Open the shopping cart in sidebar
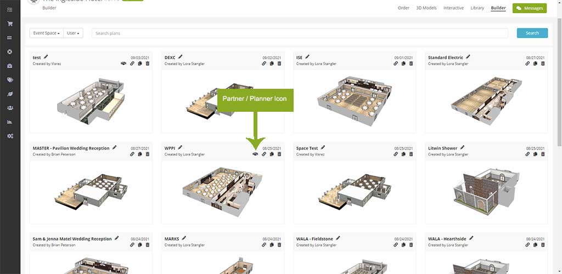Image resolution: width=562 pixels, height=274 pixels. [x=10, y=24]
